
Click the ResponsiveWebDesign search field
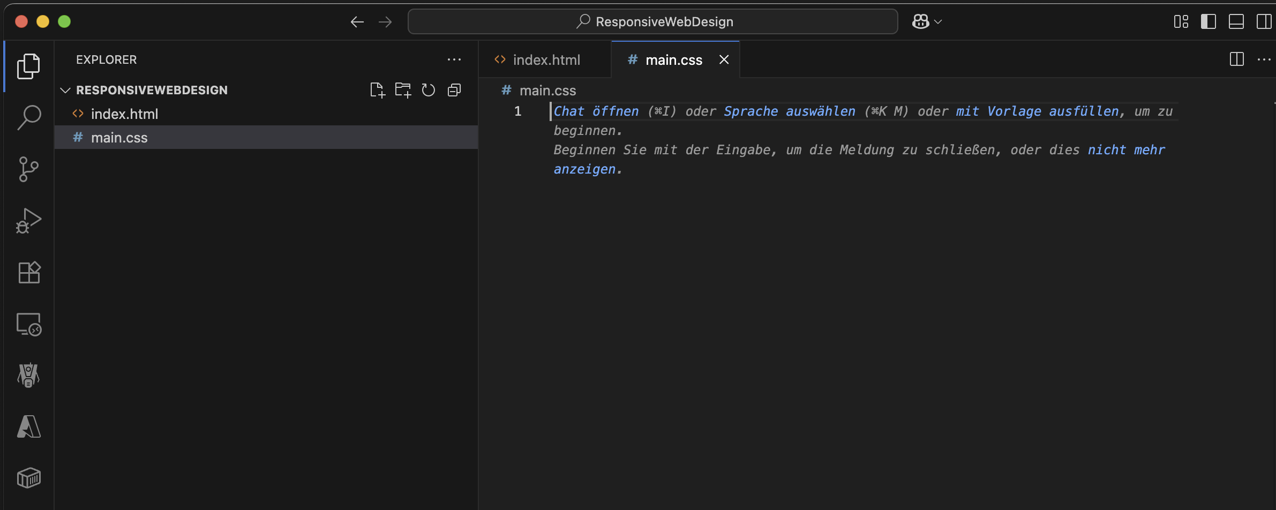pyautogui.click(x=652, y=21)
